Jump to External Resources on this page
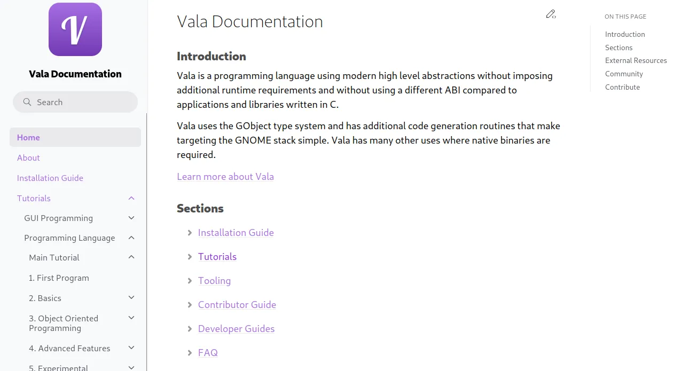 tap(636, 60)
